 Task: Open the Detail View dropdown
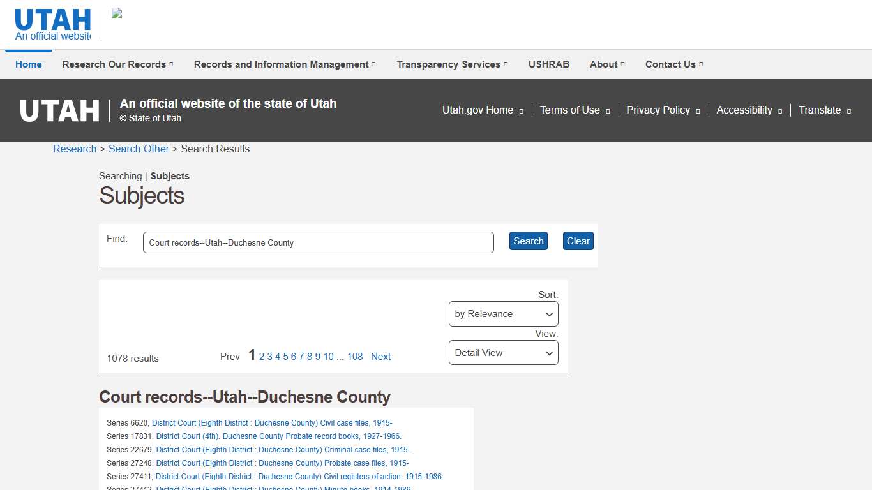point(503,353)
